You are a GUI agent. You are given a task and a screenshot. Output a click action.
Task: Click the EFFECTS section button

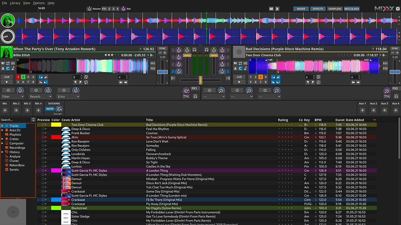(318, 9)
